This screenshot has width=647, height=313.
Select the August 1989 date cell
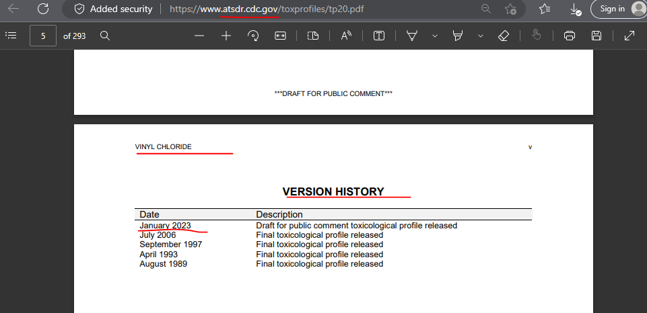coord(164,263)
